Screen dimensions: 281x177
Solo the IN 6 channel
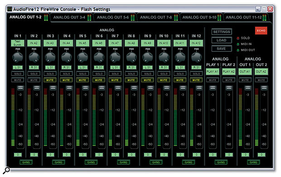click(x=99, y=73)
